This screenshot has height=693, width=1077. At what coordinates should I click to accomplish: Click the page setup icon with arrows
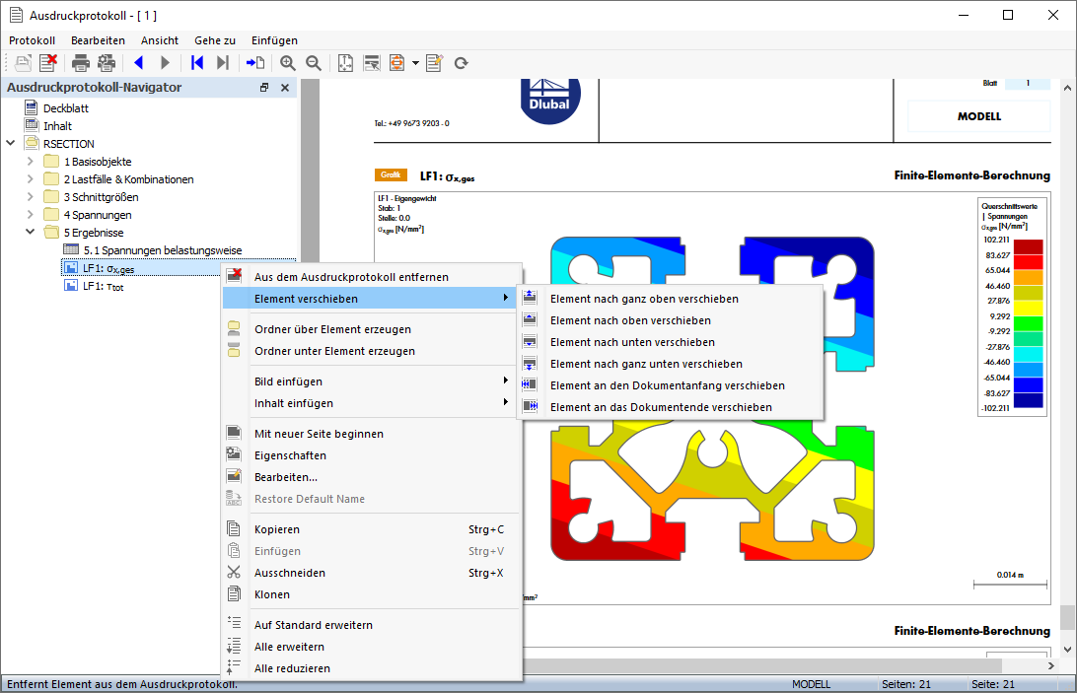[x=345, y=63]
